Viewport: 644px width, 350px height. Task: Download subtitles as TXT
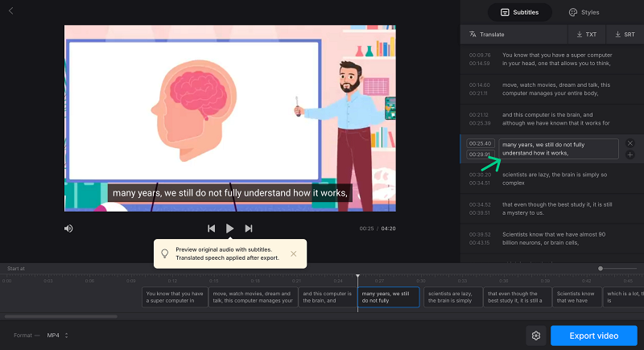coord(587,35)
